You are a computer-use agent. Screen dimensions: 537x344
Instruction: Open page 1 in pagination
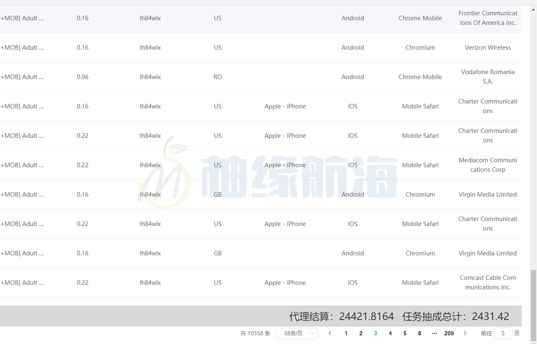pyautogui.click(x=346, y=333)
